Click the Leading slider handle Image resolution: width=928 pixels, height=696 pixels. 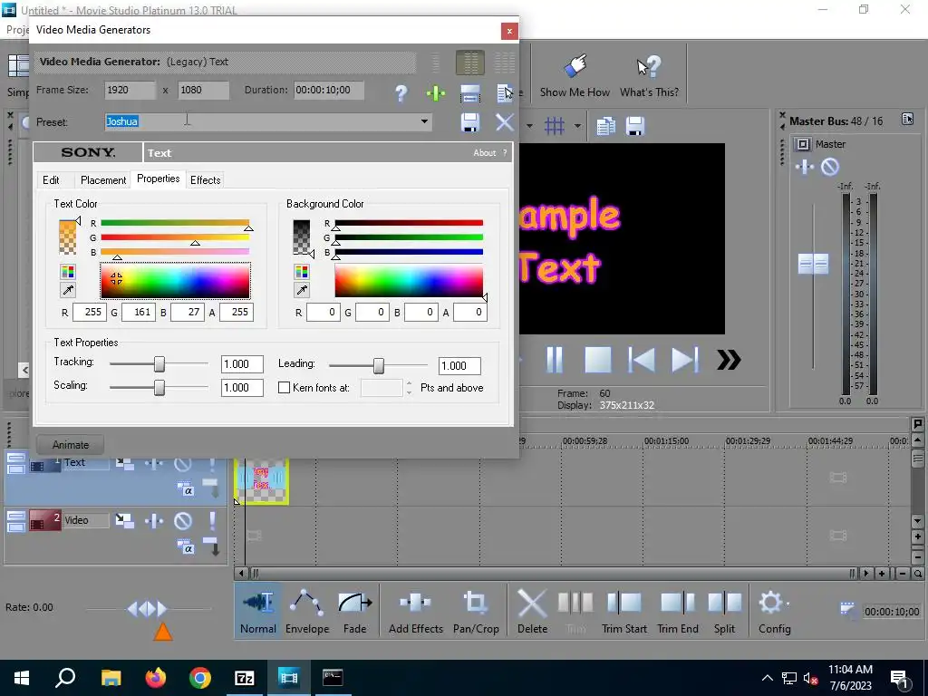click(379, 366)
